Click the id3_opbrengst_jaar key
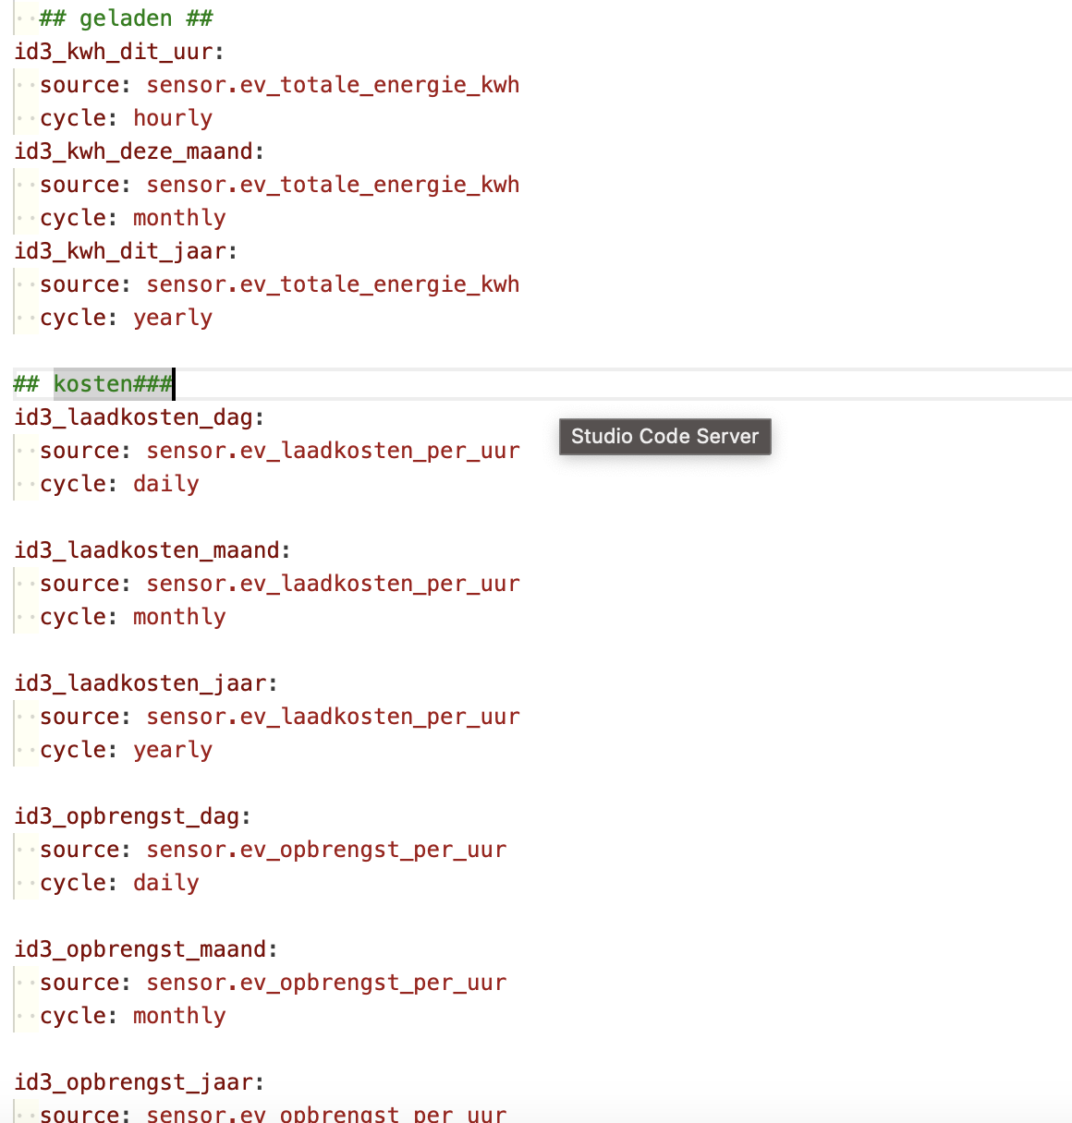 click(x=138, y=1082)
